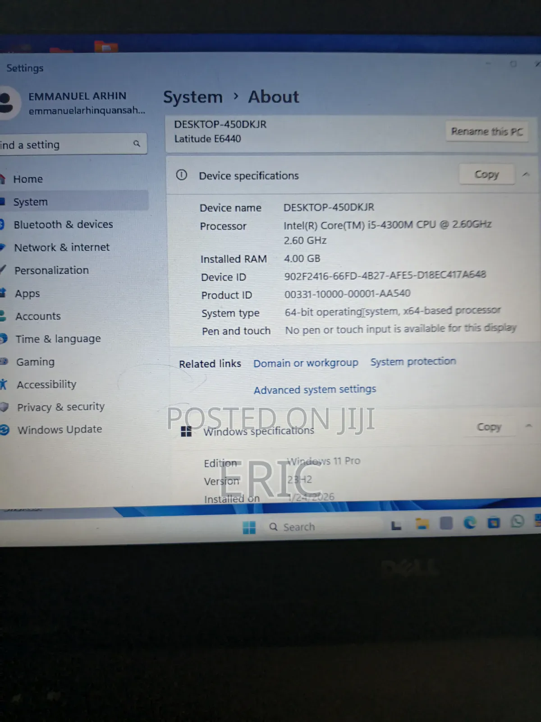Open the Home settings page
541x722 pixels.
pos(28,179)
